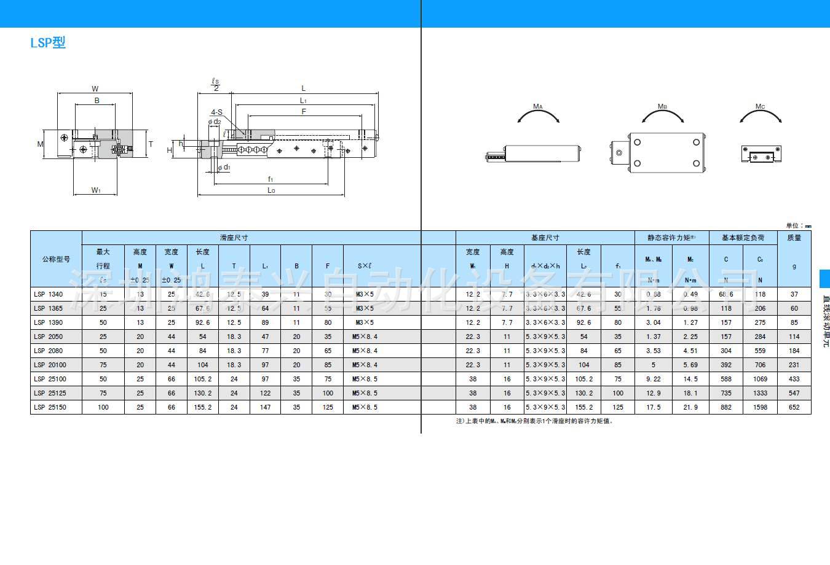Click max stroke 100 in LSP 25150 row
Screen dimensions: 830x565
pyautogui.click(x=103, y=407)
